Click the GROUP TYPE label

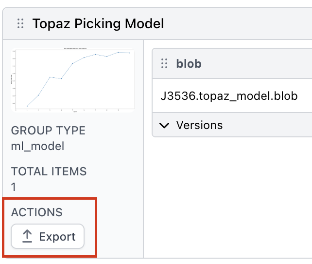48,131
